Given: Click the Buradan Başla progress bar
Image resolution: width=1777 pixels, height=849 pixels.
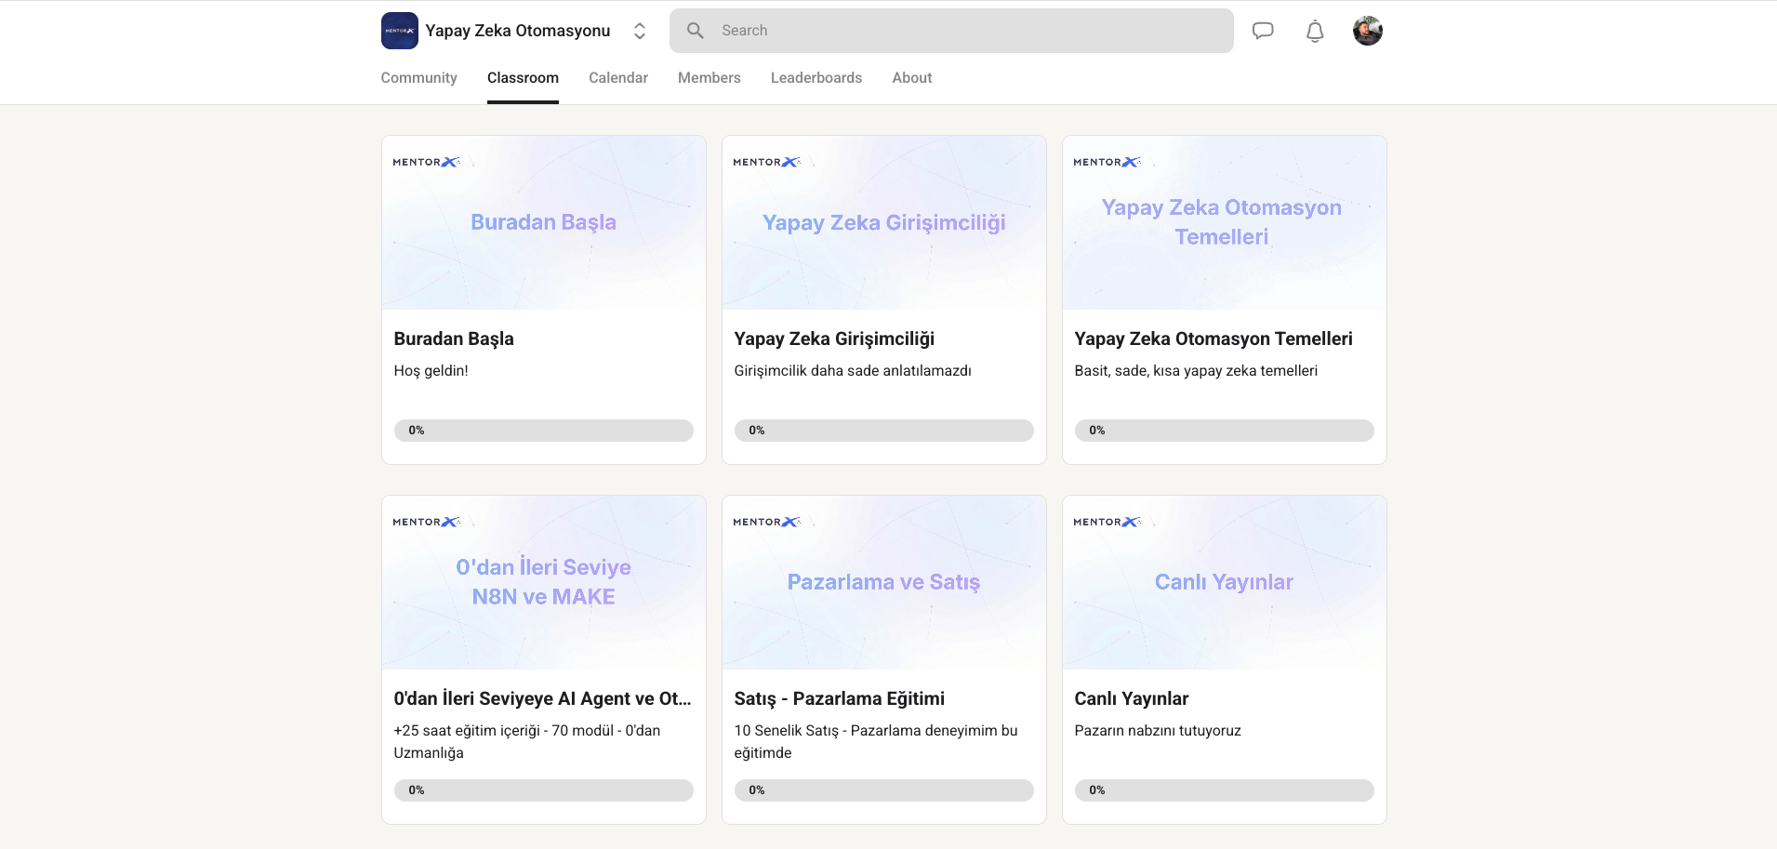Looking at the screenshot, I should (x=543, y=431).
